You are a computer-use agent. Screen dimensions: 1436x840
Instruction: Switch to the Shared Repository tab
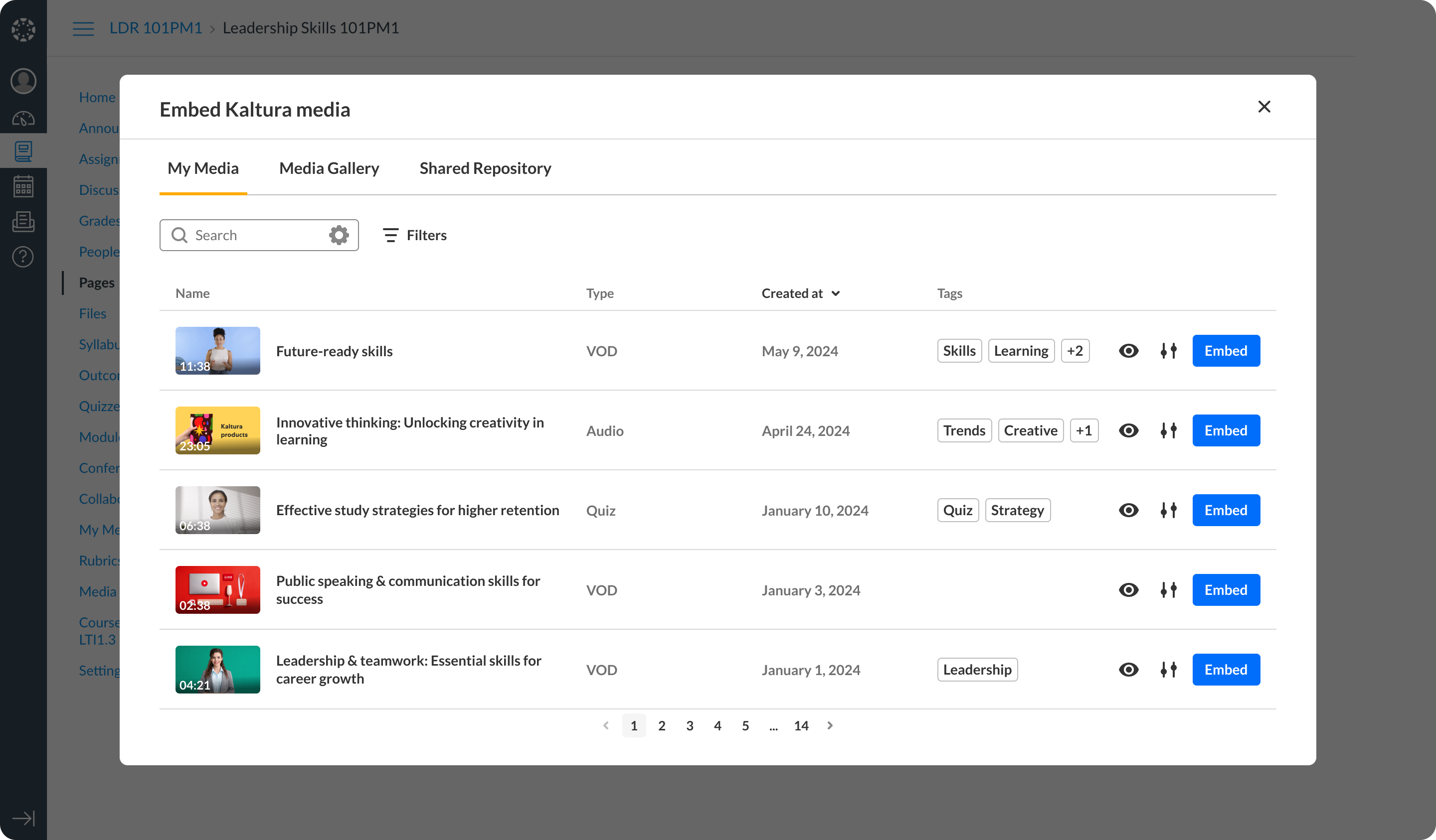click(x=485, y=168)
